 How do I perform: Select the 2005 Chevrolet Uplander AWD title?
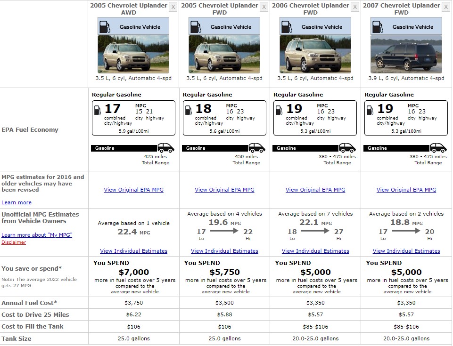(129, 8)
